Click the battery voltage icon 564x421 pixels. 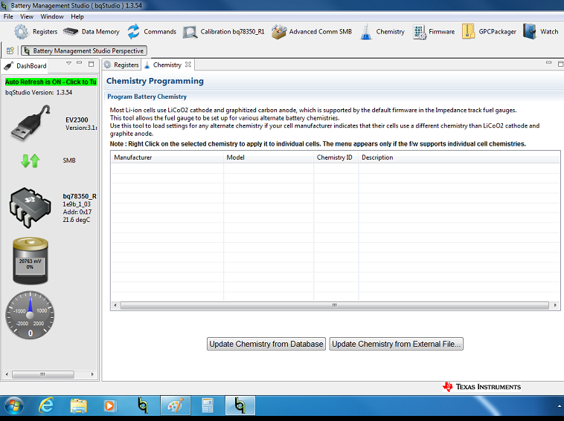[x=31, y=261]
